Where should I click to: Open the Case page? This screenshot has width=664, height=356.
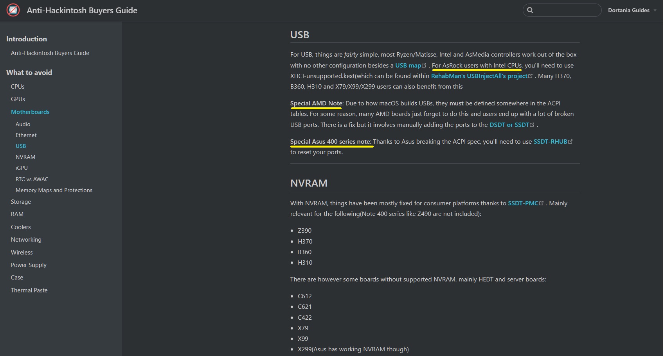17,278
